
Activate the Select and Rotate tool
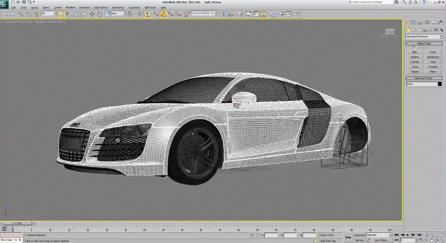pyautogui.click(x=100, y=14)
